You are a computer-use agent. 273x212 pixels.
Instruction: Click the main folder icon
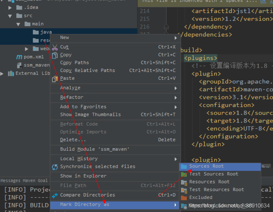click(x=28, y=24)
